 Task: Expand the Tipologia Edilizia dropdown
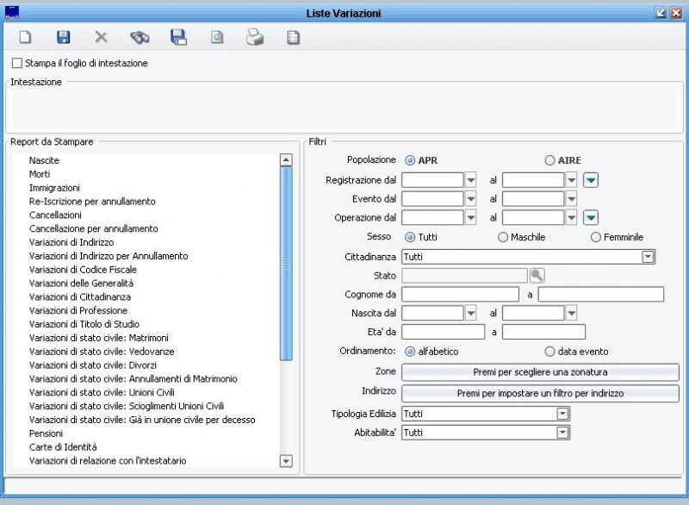click(x=563, y=414)
